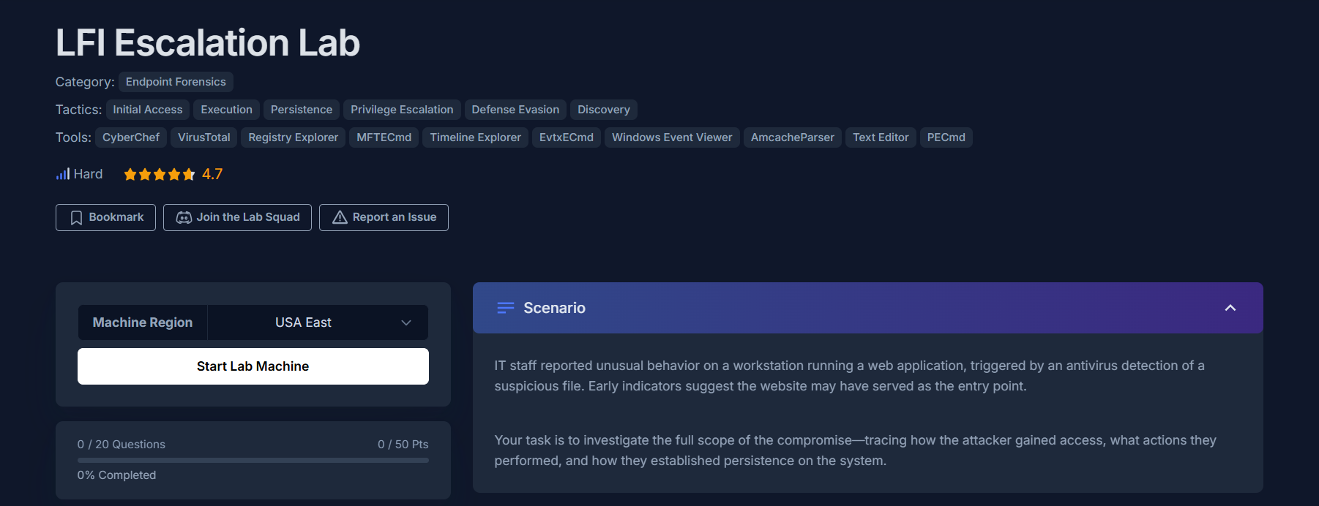Click the 0 / 20 Questions text
Screen dimensions: 1319x506
coord(122,445)
